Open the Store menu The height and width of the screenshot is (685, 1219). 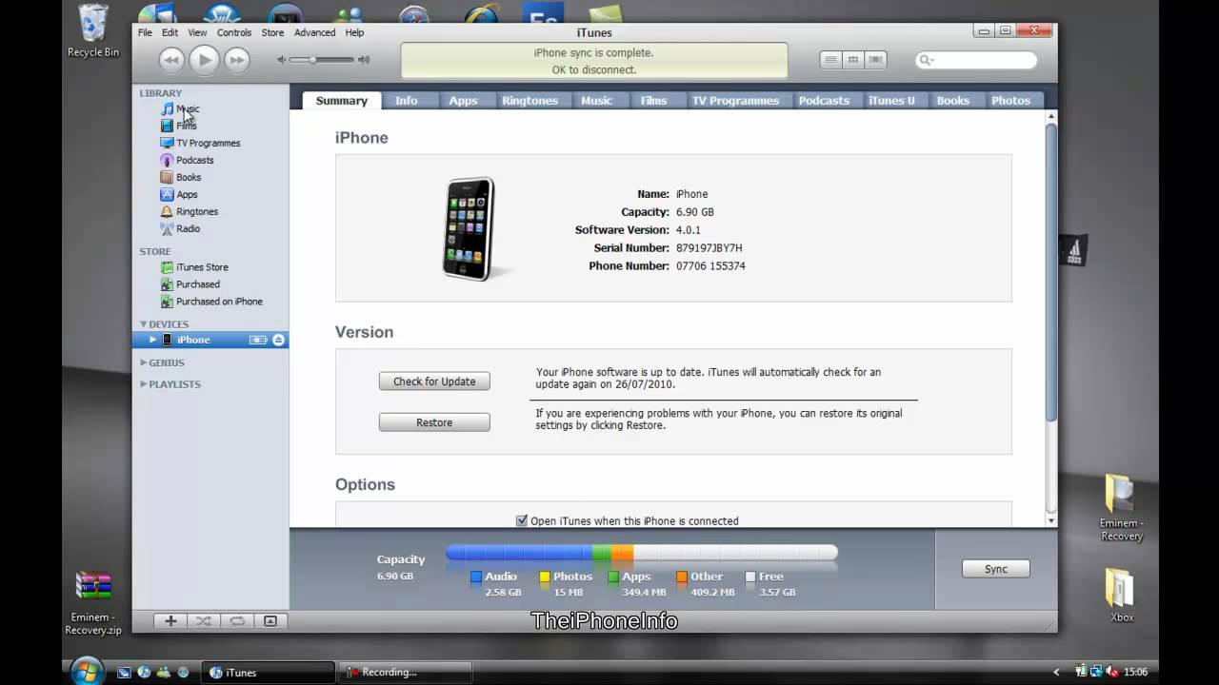pos(272,32)
